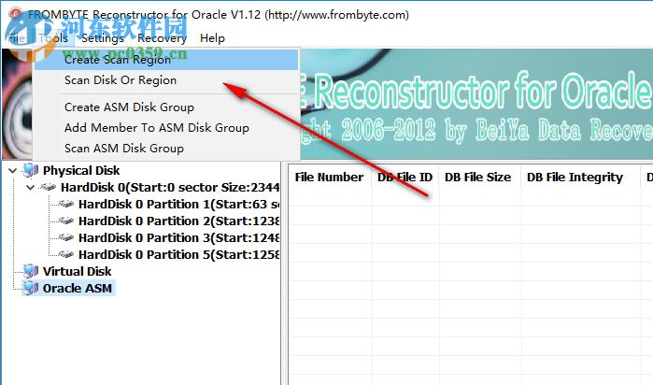Open the Settings menu
Image resolution: width=653 pixels, height=385 pixels.
pyautogui.click(x=103, y=38)
